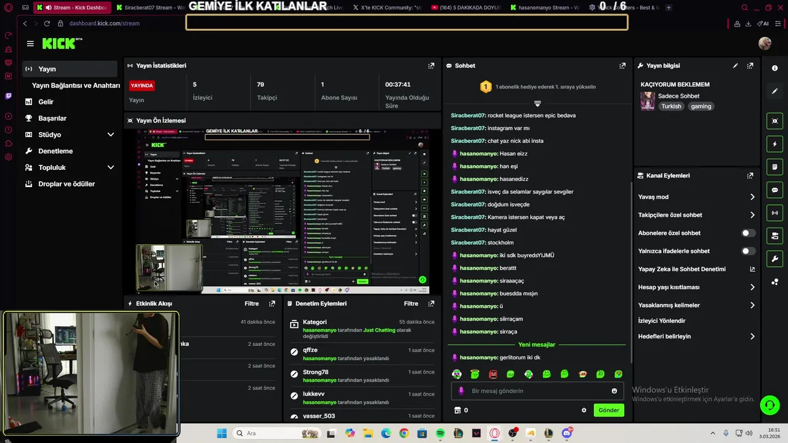The height and width of the screenshot is (443, 788).
Task: Open the hamburger menu beside the Kick logo
Action: tap(30, 44)
